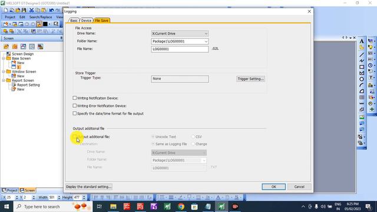Screen dimensions: 377x212
Task: Select the Change destination radio button
Action: coord(193,144)
